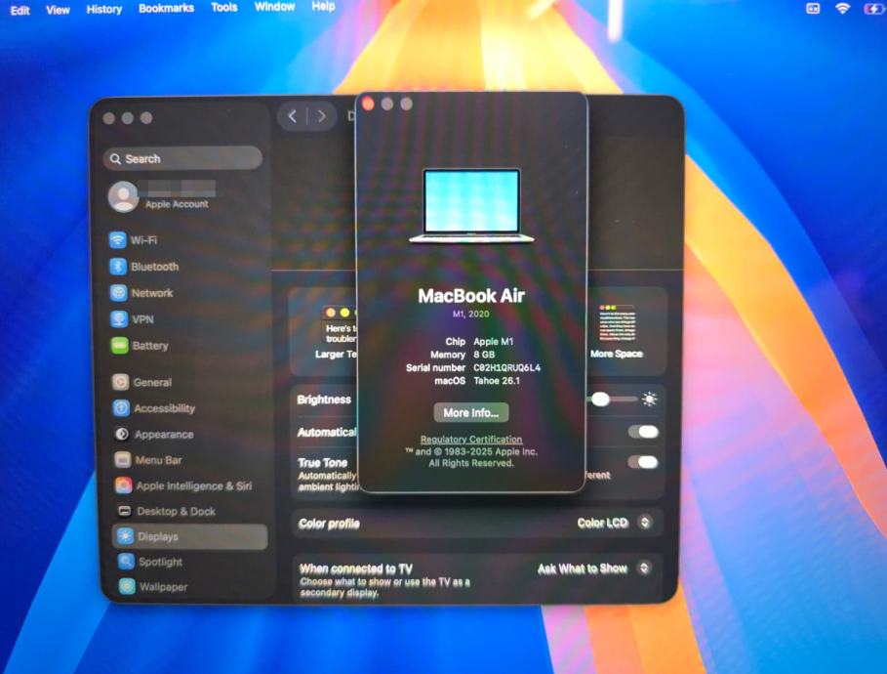
Task: Open Wi-Fi settings icon in sidebar
Action: 118,239
